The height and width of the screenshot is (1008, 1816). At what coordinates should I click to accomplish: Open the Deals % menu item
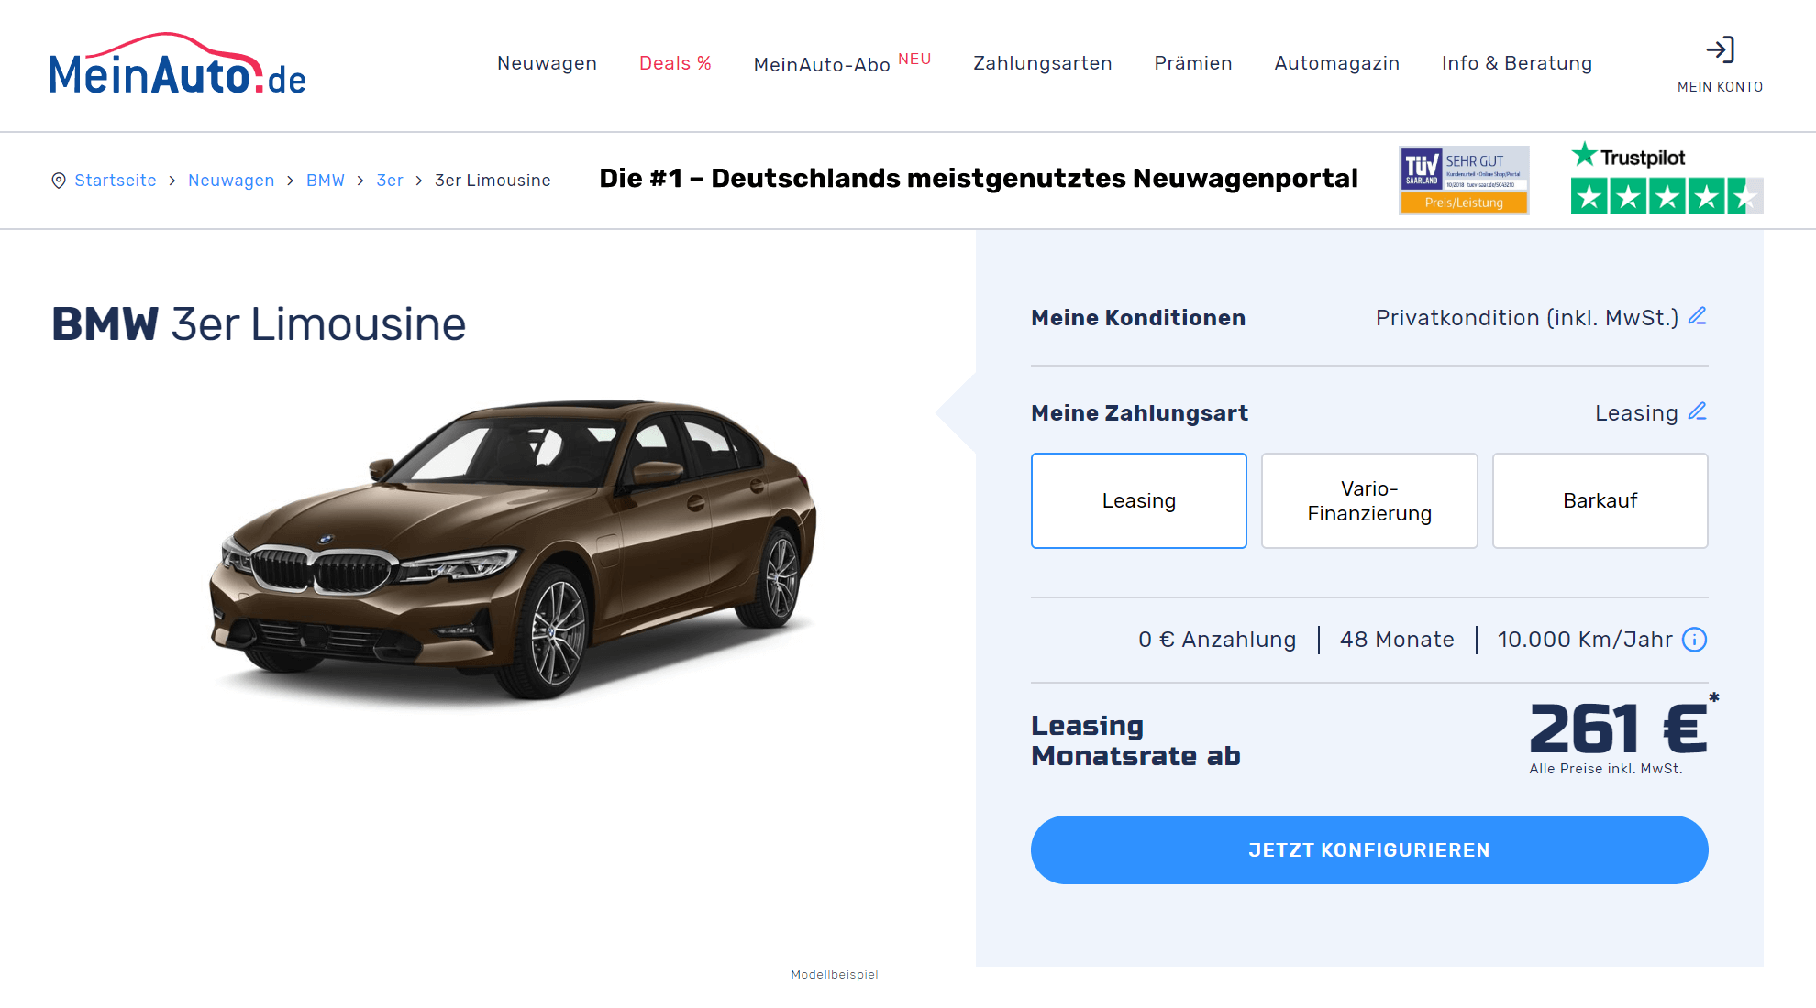(x=675, y=63)
